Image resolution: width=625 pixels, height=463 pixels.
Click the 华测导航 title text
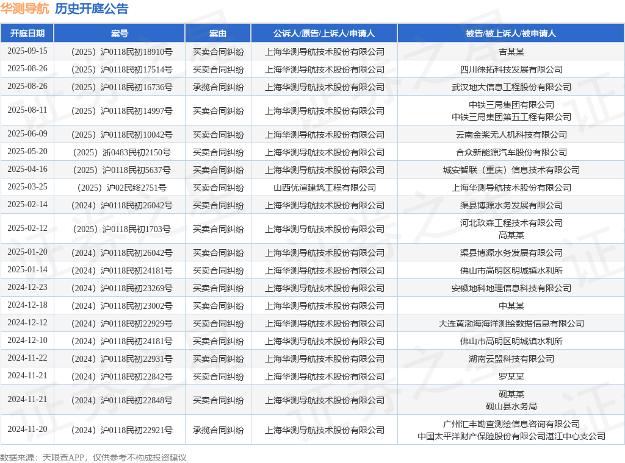[24, 9]
